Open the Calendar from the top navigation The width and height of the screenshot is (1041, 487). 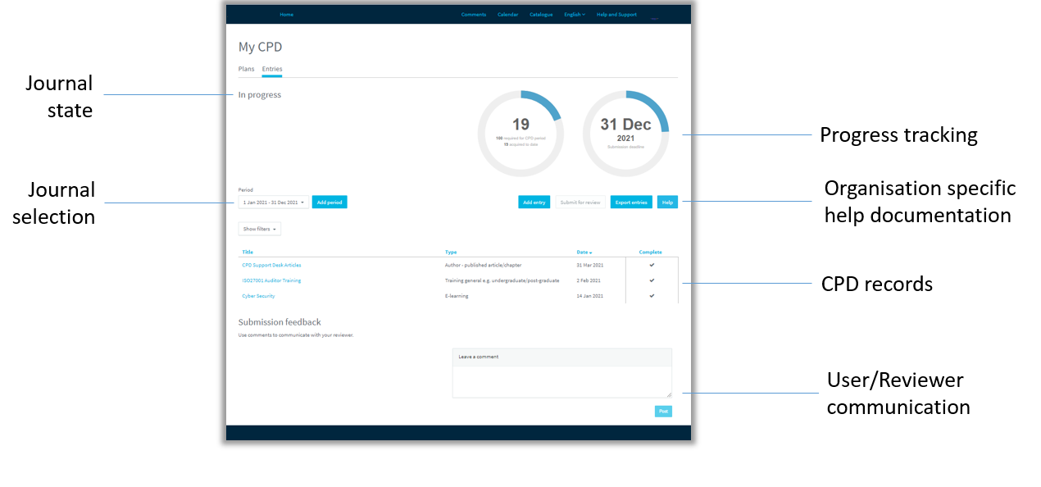click(507, 14)
